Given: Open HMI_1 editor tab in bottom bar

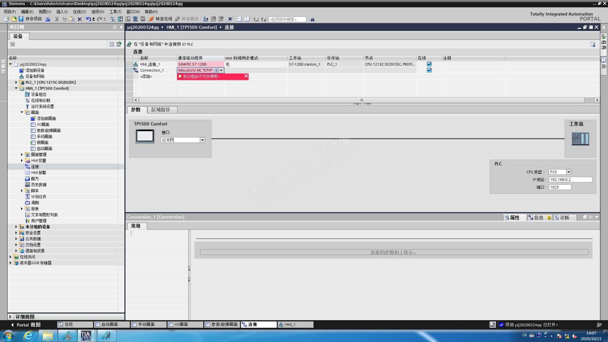Looking at the screenshot, I should tap(295, 325).
